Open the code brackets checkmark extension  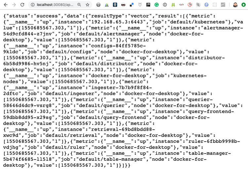182,5
